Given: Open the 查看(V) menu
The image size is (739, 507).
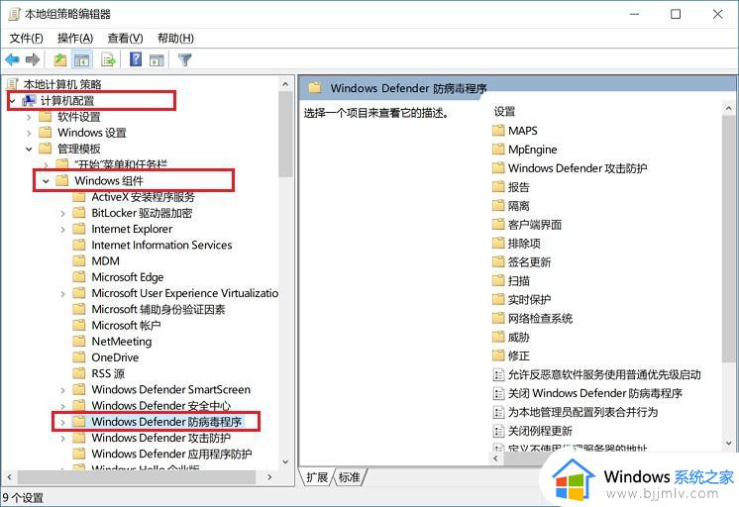Looking at the screenshot, I should tap(126, 39).
